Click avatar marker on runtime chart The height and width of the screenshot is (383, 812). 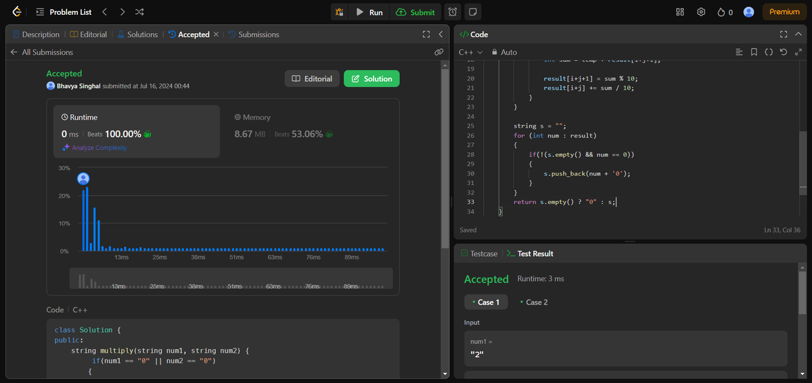[83, 178]
